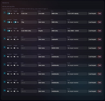
Task: Click the slot 6 number badge
Action: 5,56
